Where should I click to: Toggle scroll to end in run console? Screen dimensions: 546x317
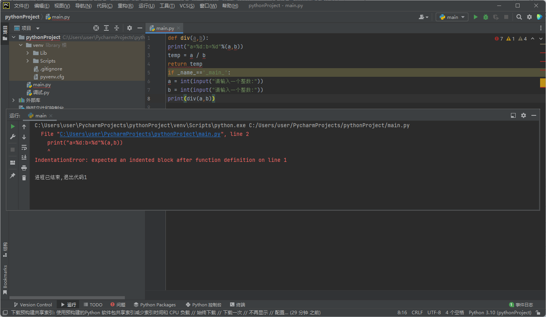(24, 157)
